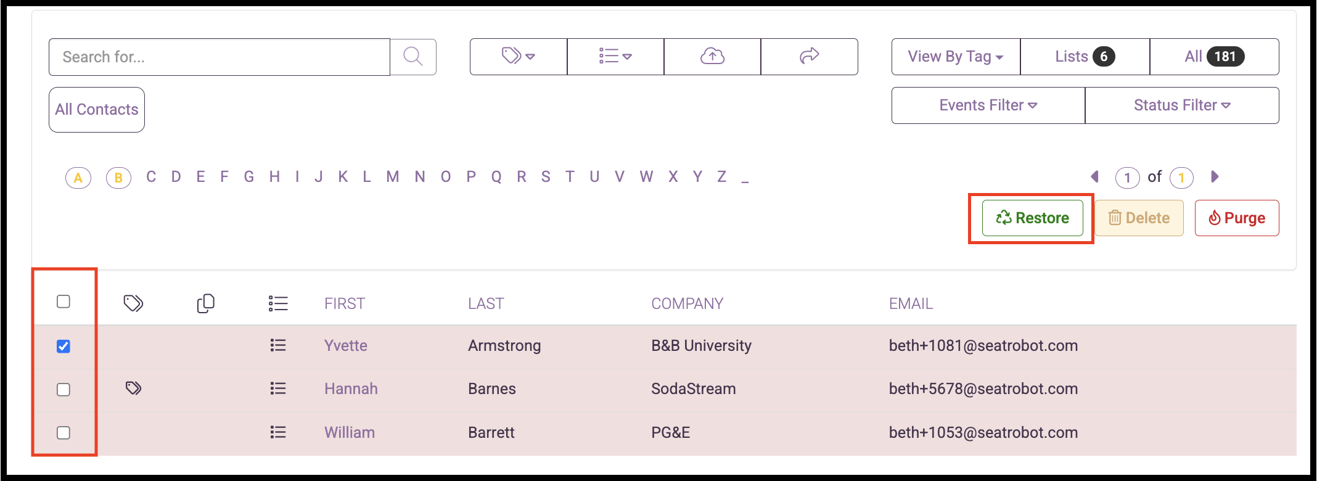This screenshot has width=1317, height=481.
Task: Click the list icon in Yvette's row
Action: coord(278,345)
